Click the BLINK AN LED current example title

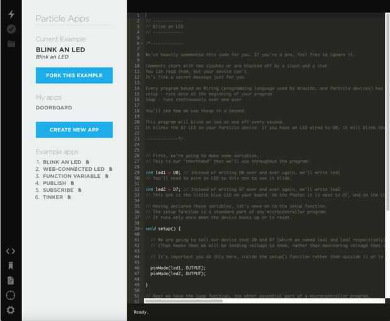[60, 50]
